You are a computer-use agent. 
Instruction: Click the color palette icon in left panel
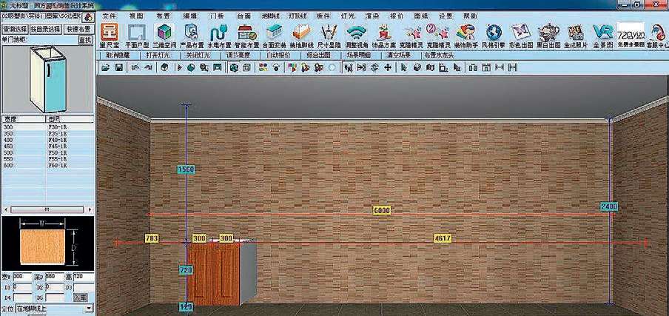tap(88, 17)
